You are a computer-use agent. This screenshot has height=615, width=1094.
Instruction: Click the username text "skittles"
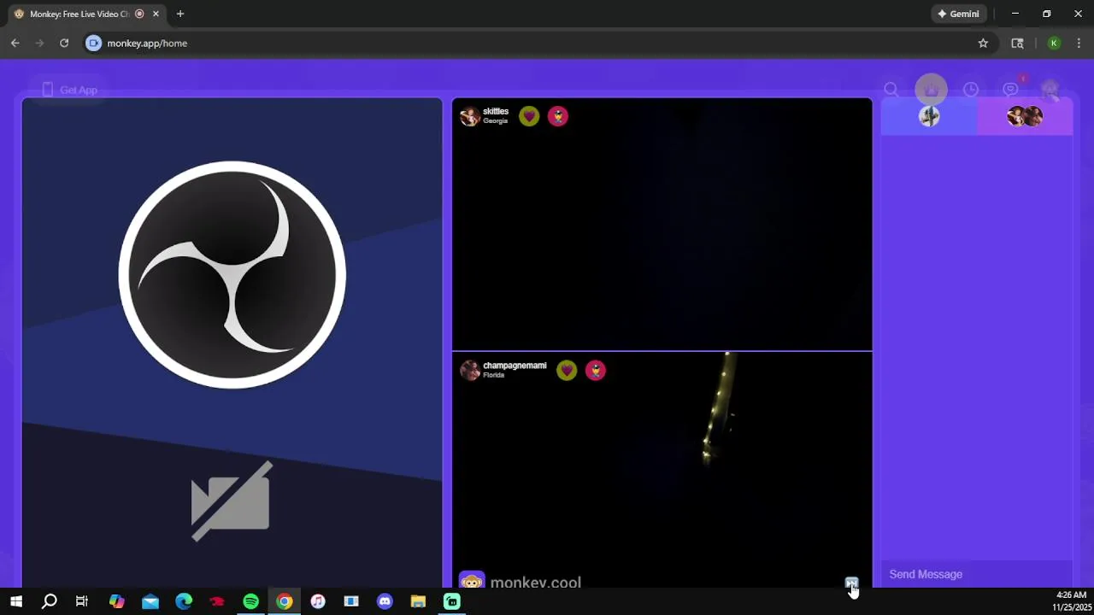(x=496, y=111)
